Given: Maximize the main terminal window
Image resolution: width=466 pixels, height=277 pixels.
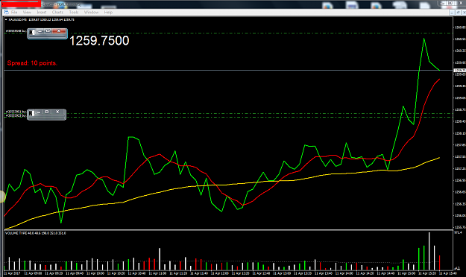Looking at the screenshot, I should (x=450, y=3).
